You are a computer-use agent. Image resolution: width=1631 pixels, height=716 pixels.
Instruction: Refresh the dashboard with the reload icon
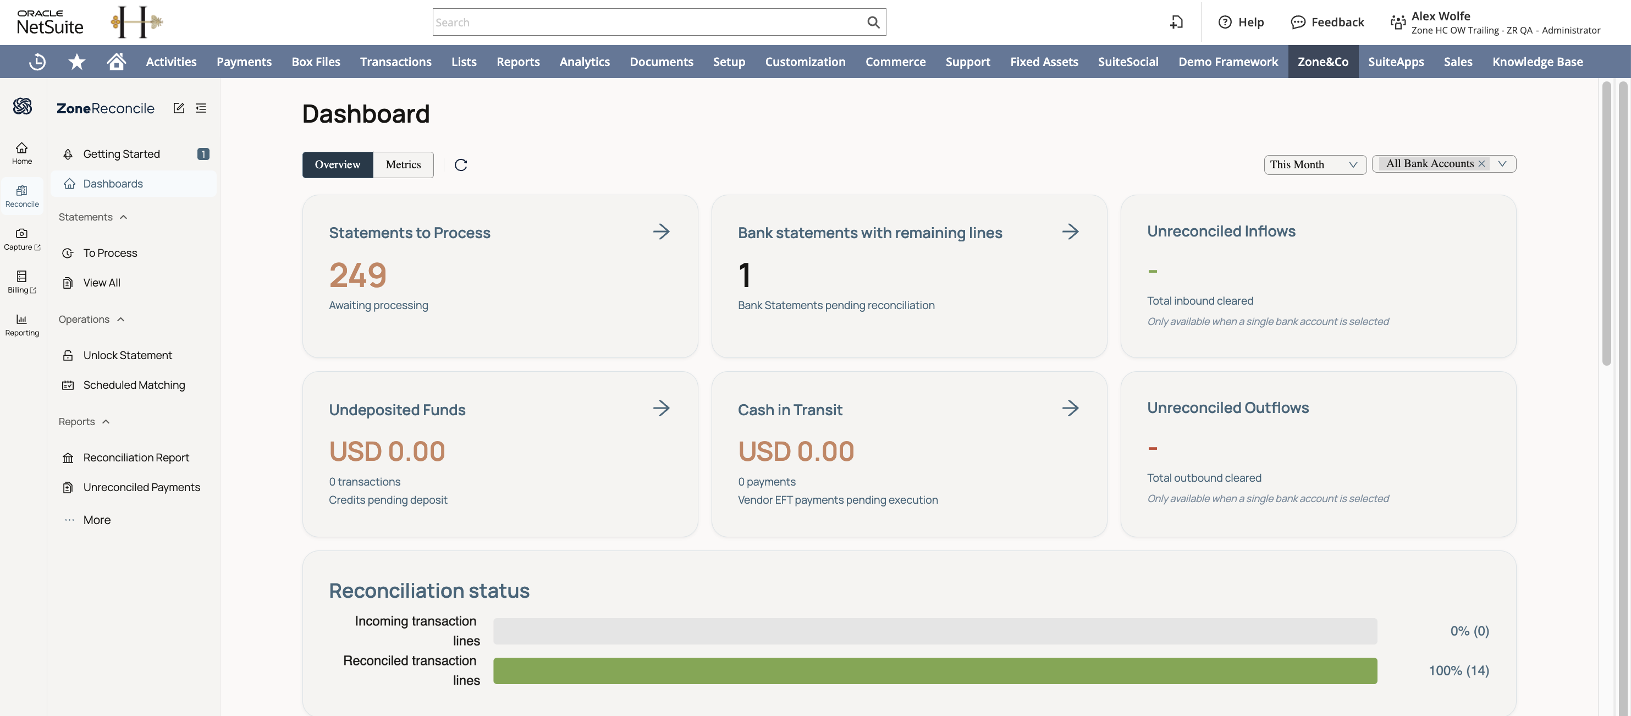click(461, 164)
